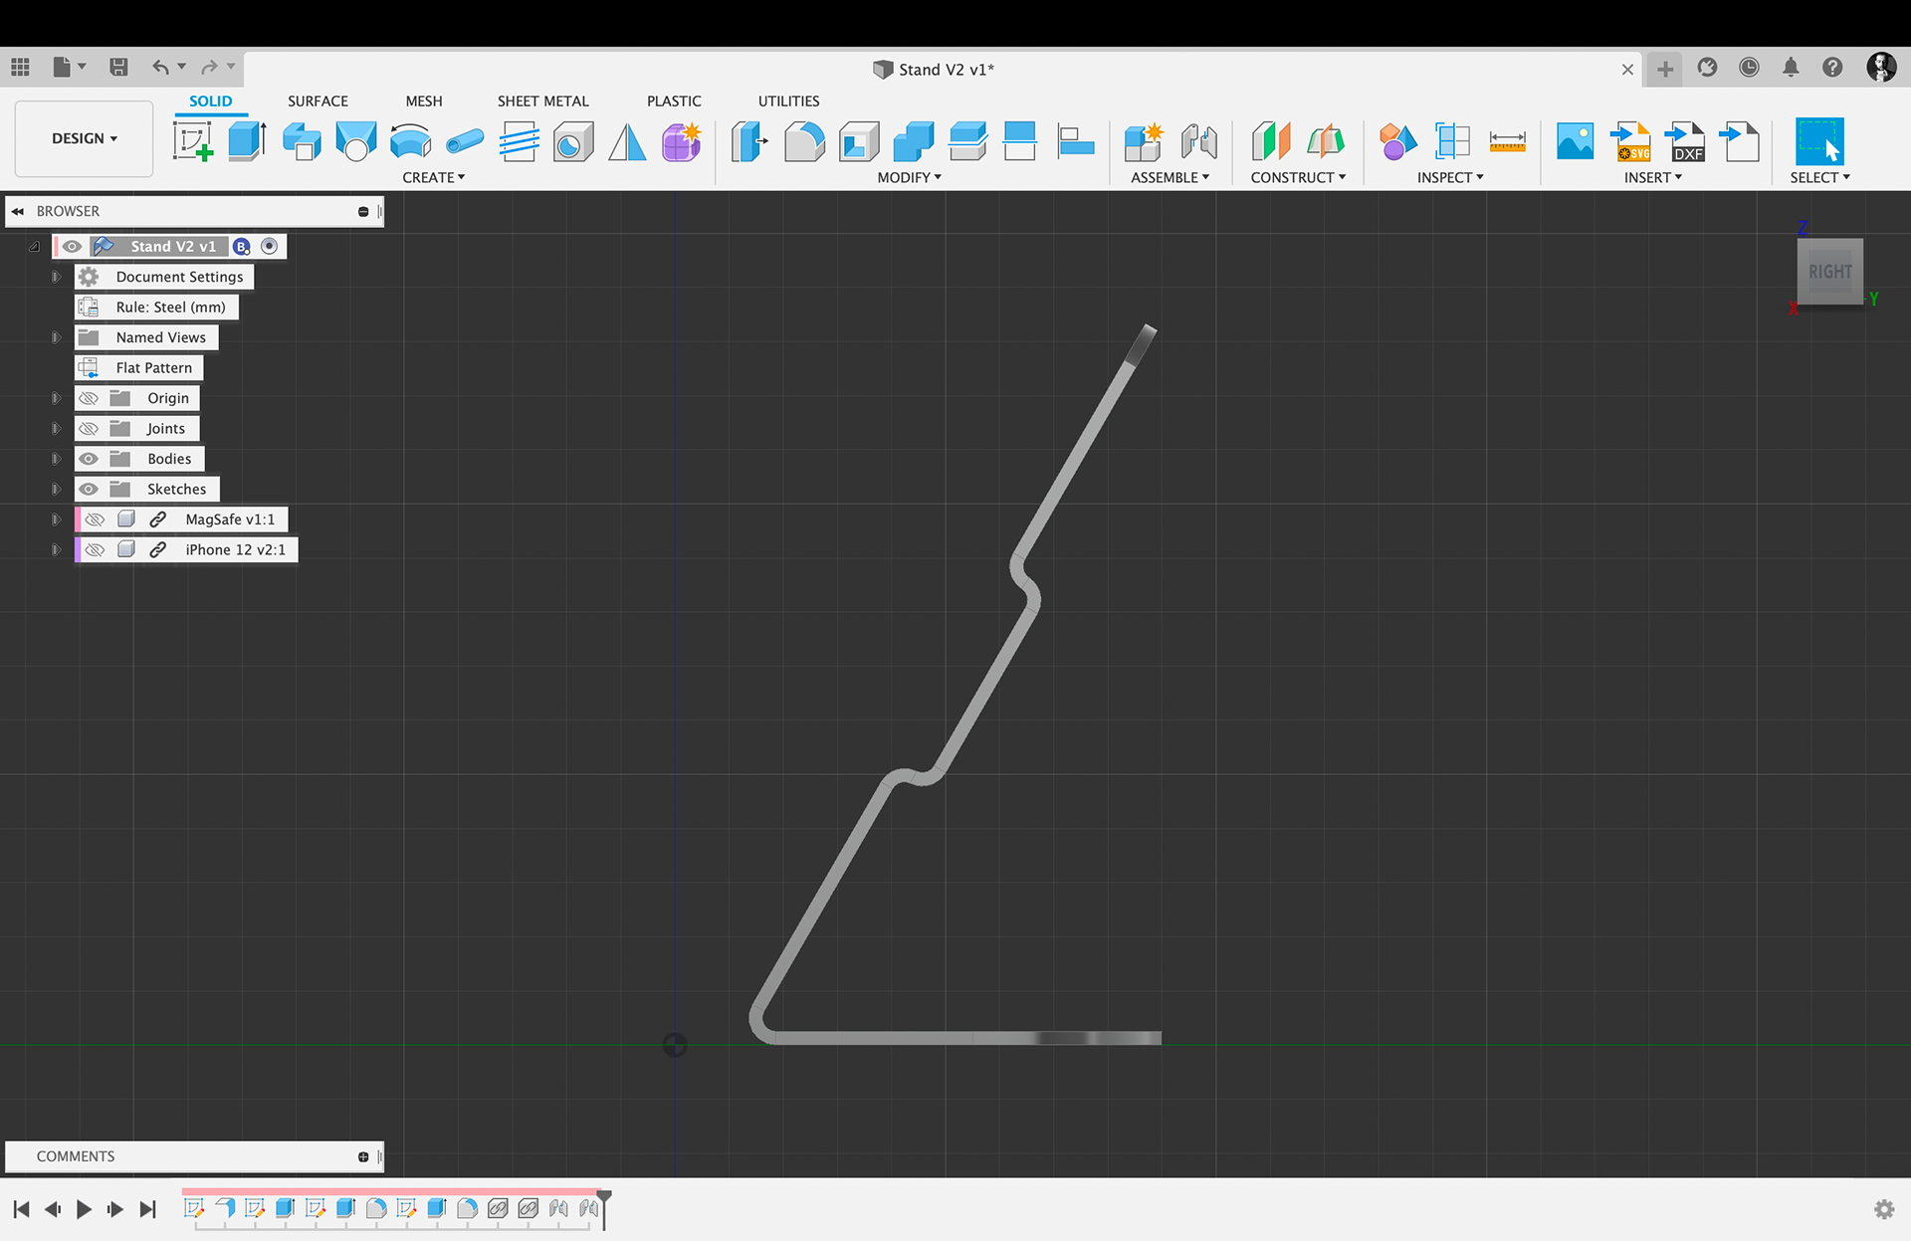Toggle visibility of Stand V2 v1 root
Viewport: 1911px width, 1241px height.
tap(72, 247)
